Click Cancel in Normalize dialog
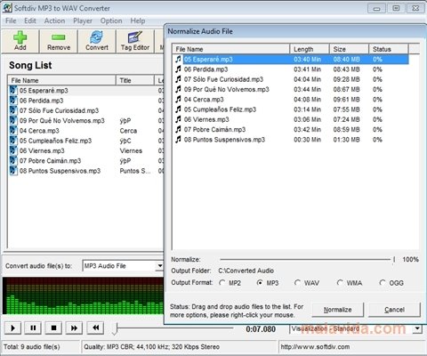 point(394,310)
